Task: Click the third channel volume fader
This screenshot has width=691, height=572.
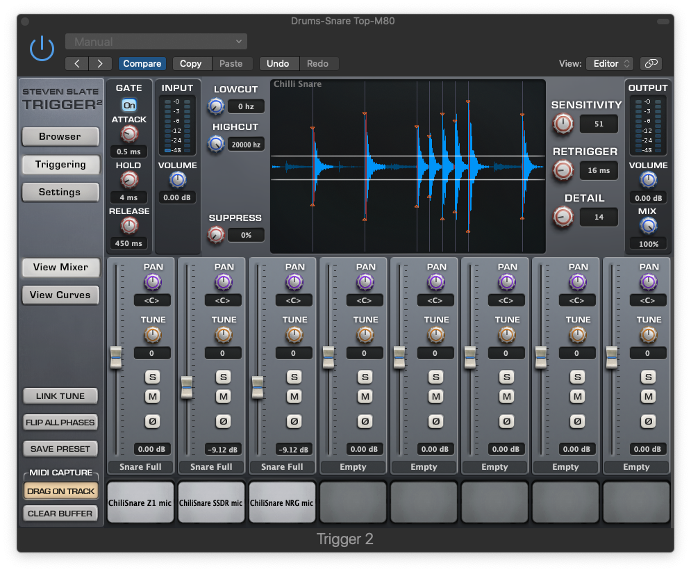Action: 258,387
